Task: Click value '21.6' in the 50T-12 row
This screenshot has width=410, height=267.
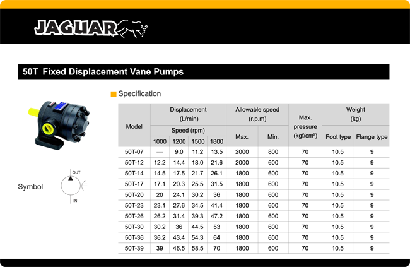Action: (x=217, y=163)
